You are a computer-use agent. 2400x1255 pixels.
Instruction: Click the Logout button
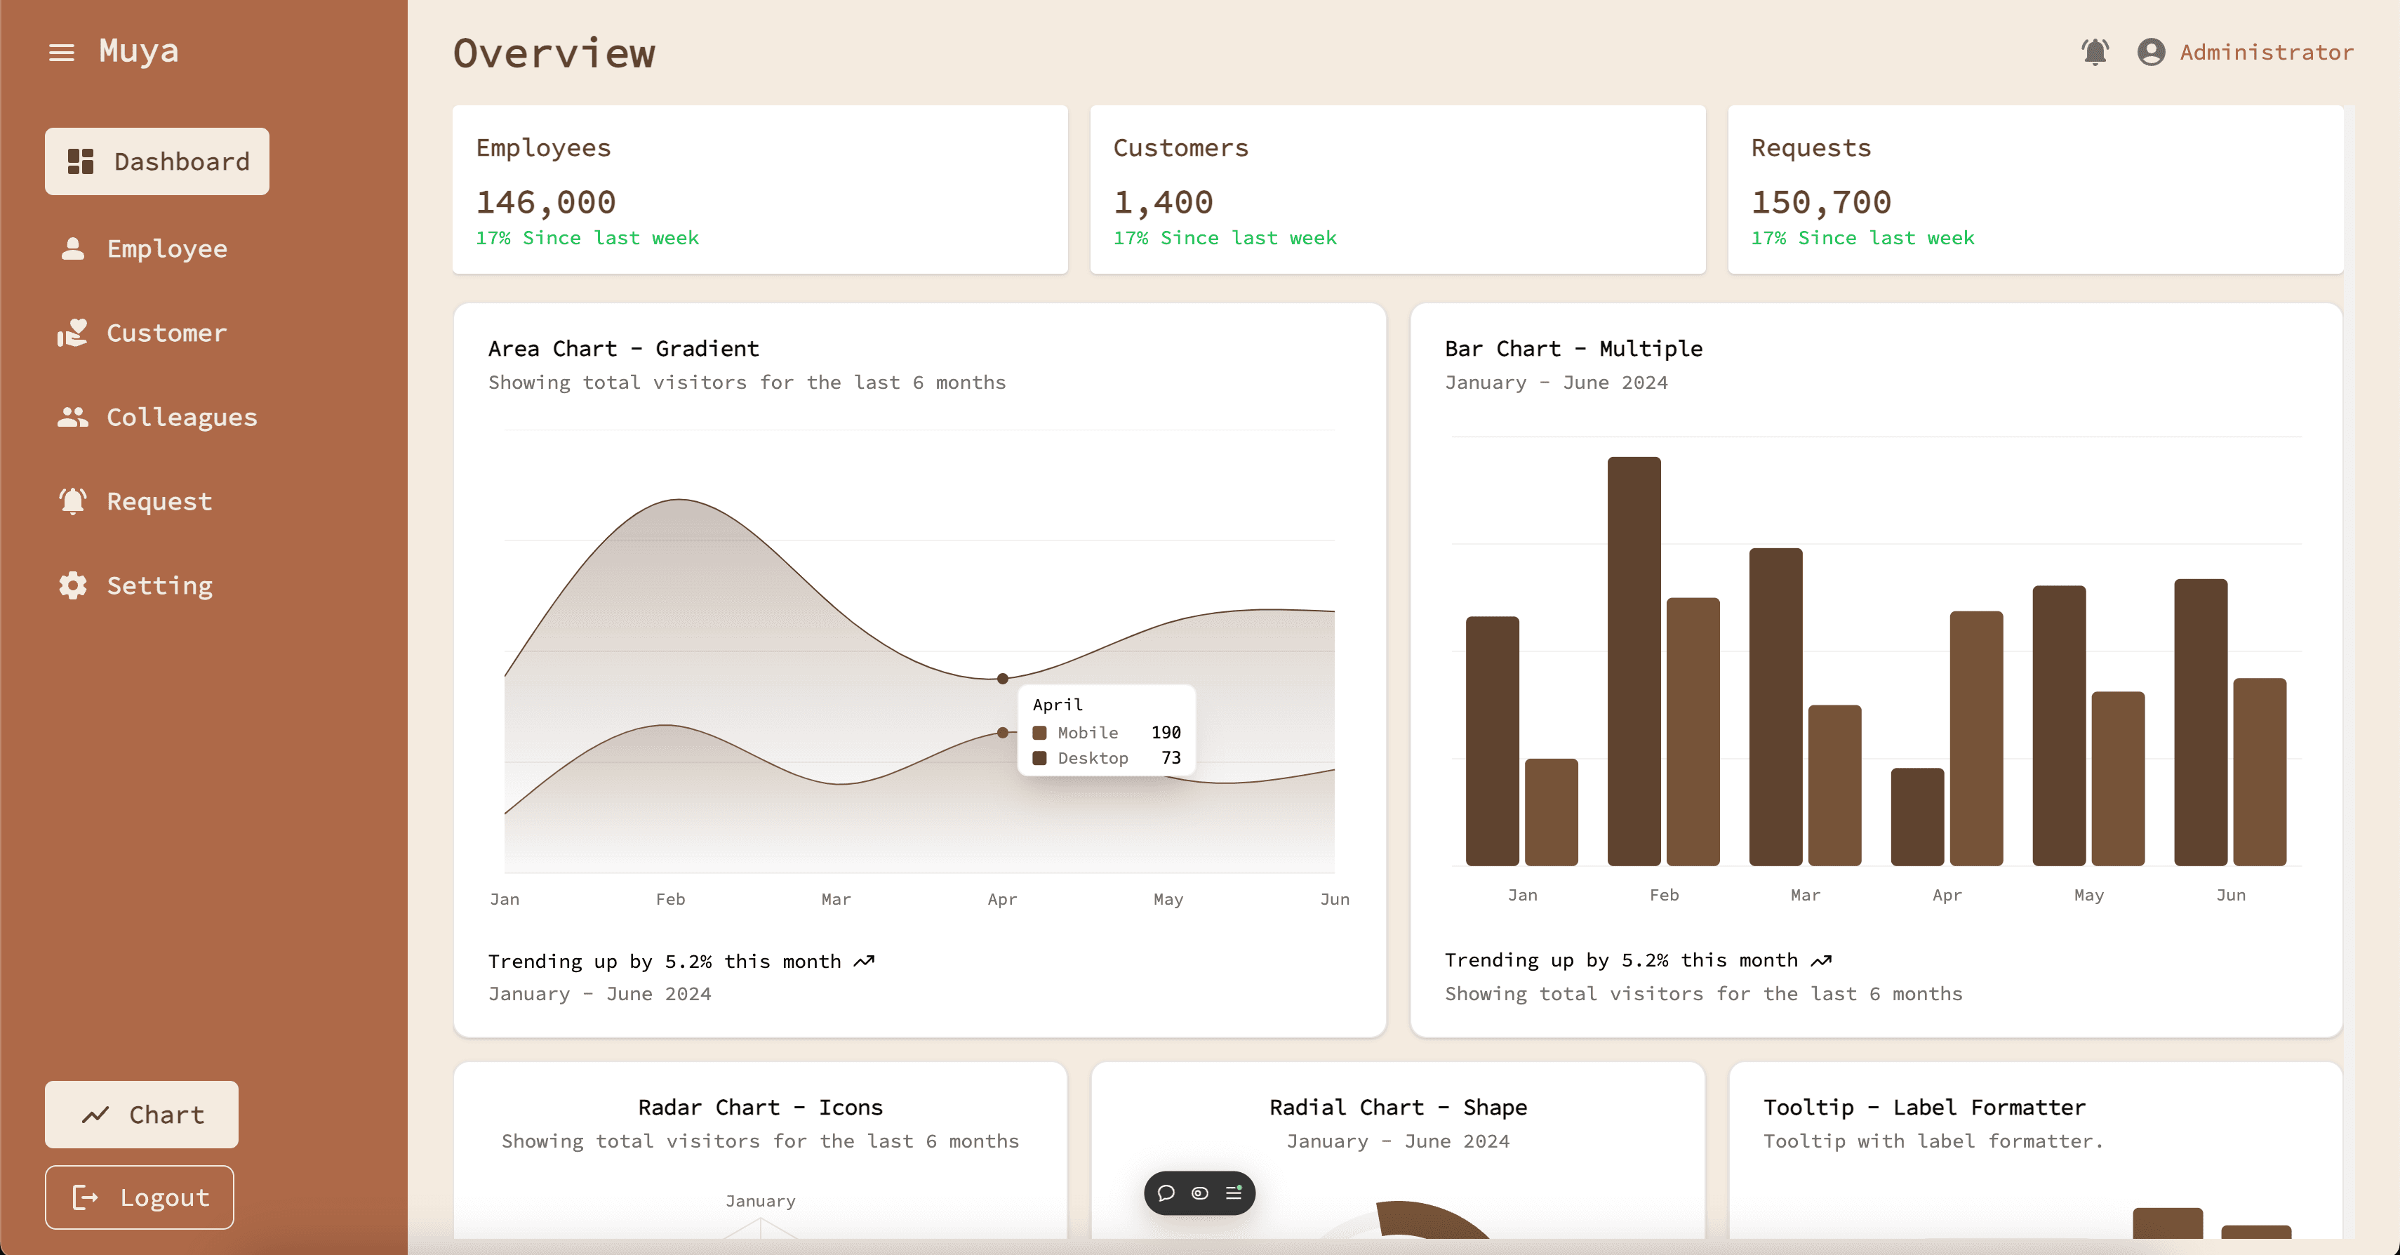(x=140, y=1197)
